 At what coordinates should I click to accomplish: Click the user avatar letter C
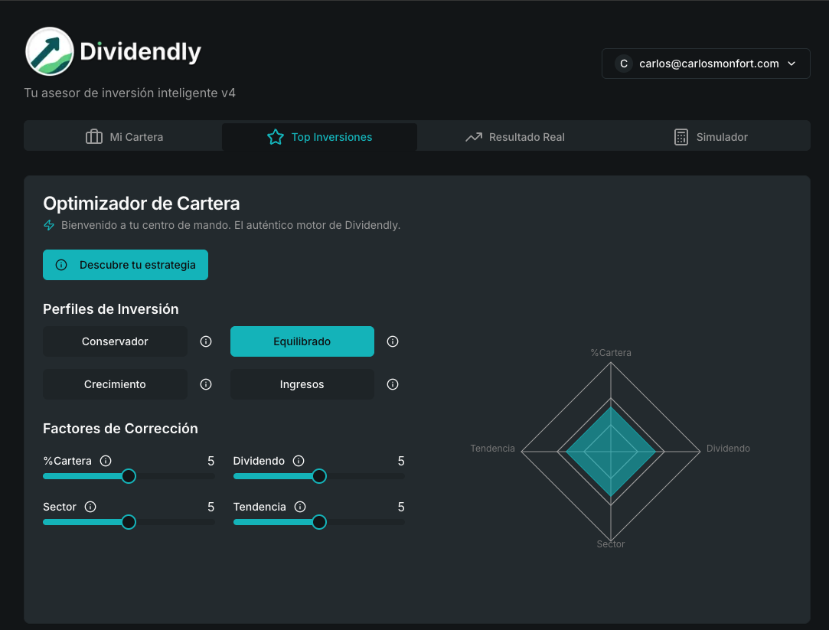(624, 64)
